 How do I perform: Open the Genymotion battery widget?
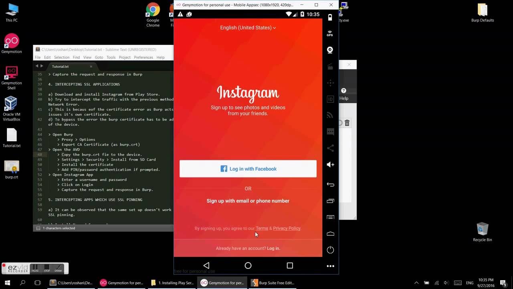[330, 17]
